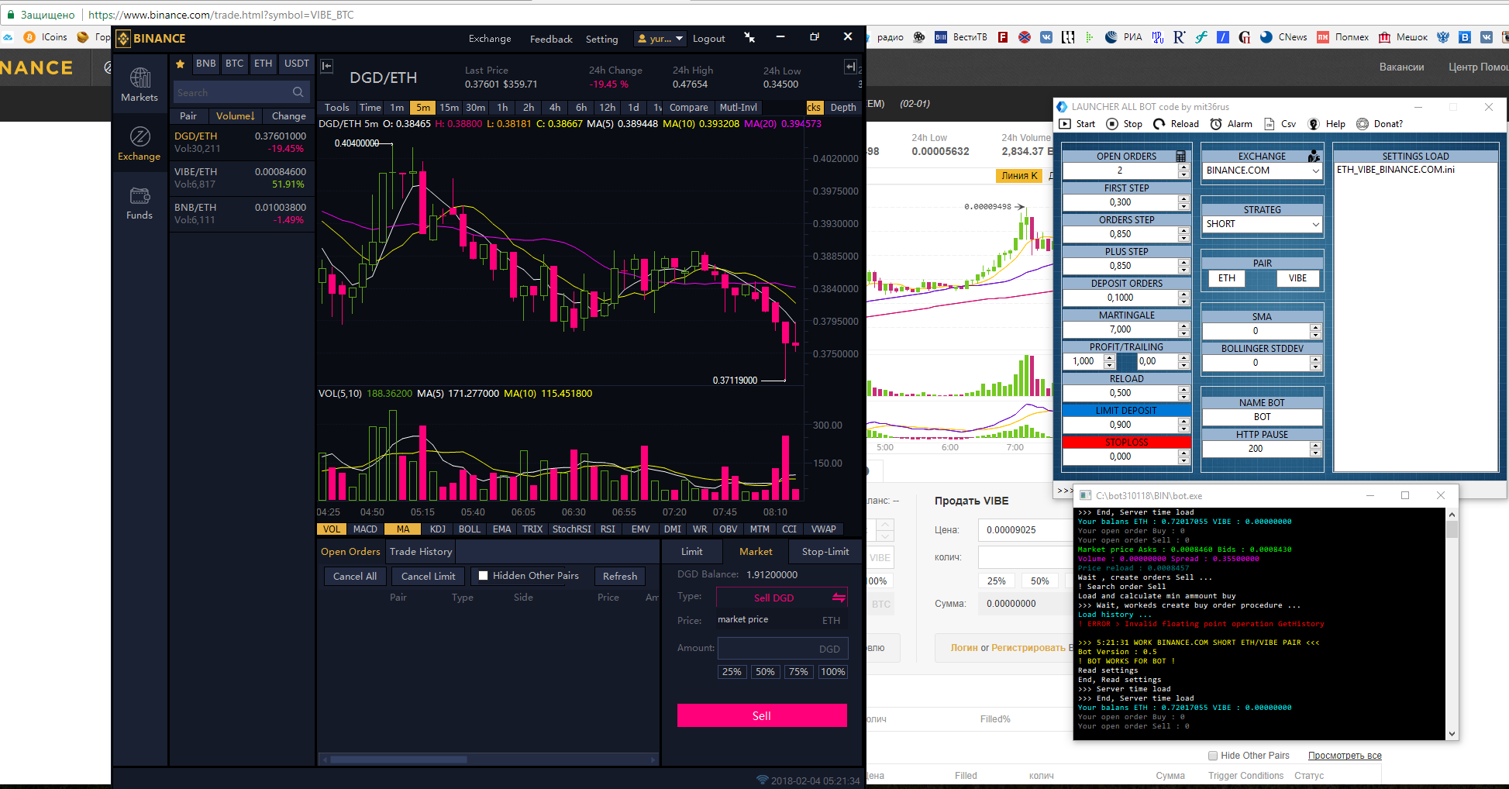Open Мешок bookmark in browser bar
This screenshot has width=1509, height=789.
(1403, 37)
